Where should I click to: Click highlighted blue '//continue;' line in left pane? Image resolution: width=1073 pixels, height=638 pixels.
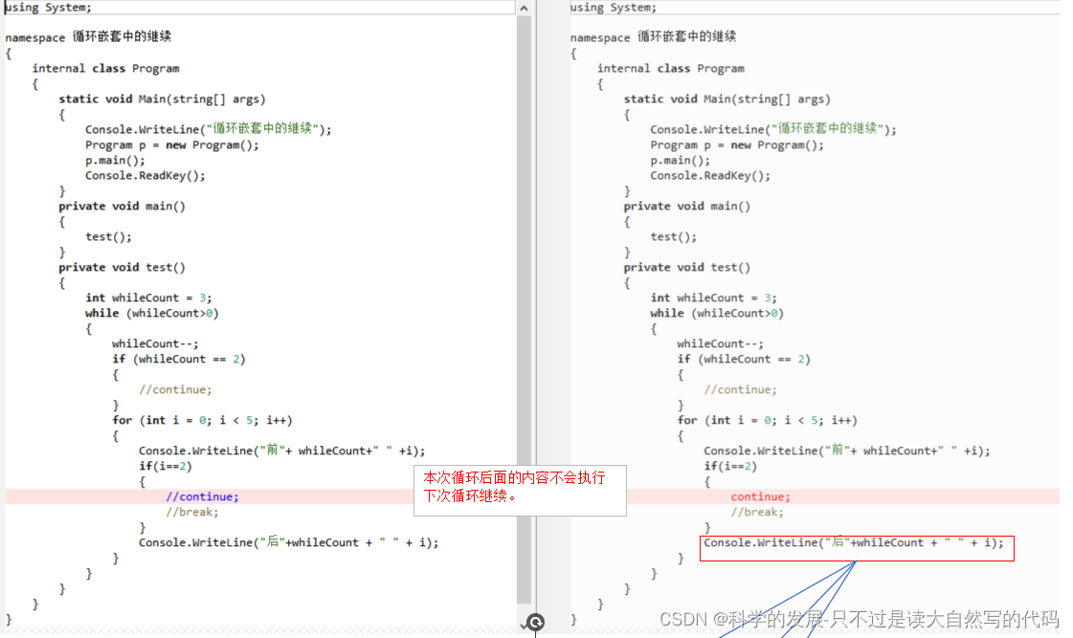pyautogui.click(x=202, y=497)
